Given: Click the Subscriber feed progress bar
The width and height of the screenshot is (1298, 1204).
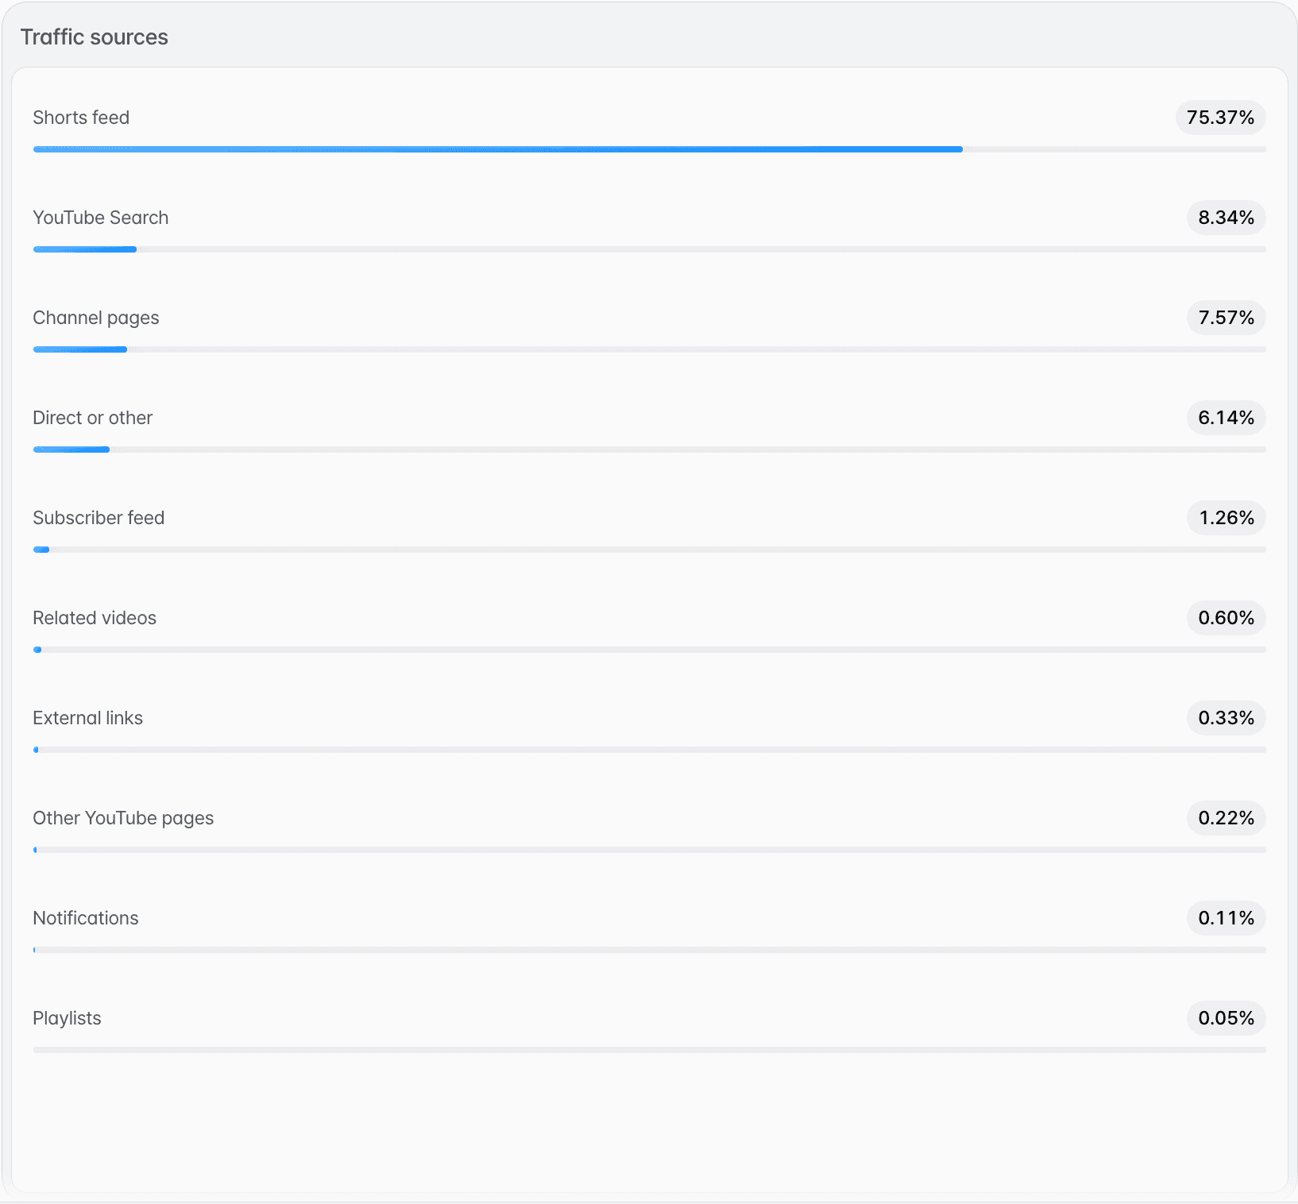Looking at the screenshot, I should (649, 550).
